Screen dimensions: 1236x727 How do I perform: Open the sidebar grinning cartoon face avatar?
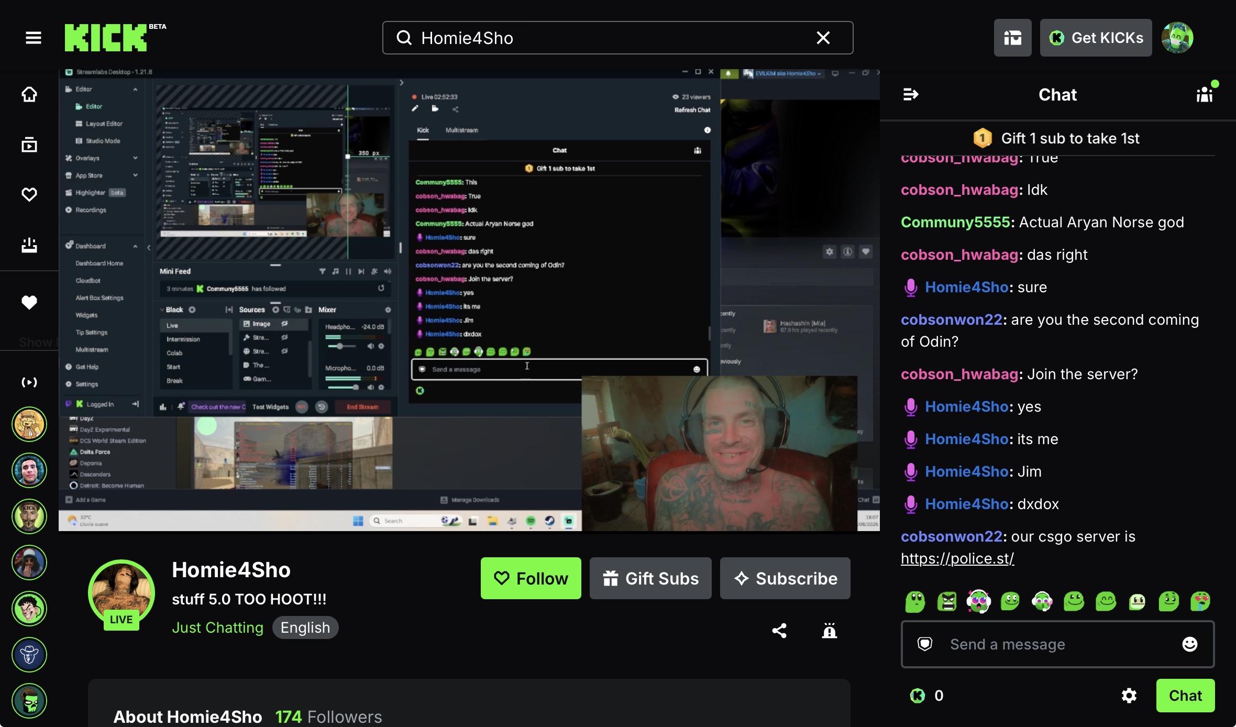pyautogui.click(x=29, y=609)
